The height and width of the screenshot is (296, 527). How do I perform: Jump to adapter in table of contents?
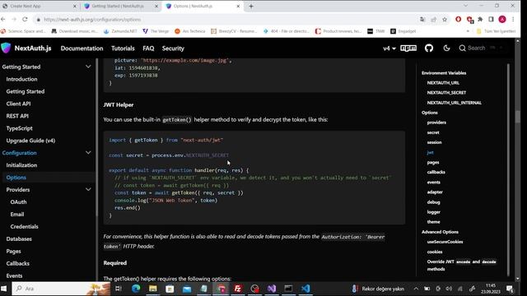point(435,192)
